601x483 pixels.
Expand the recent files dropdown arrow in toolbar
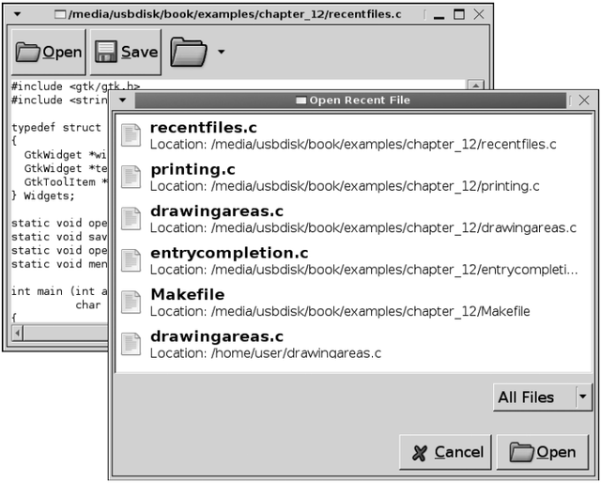coord(221,53)
